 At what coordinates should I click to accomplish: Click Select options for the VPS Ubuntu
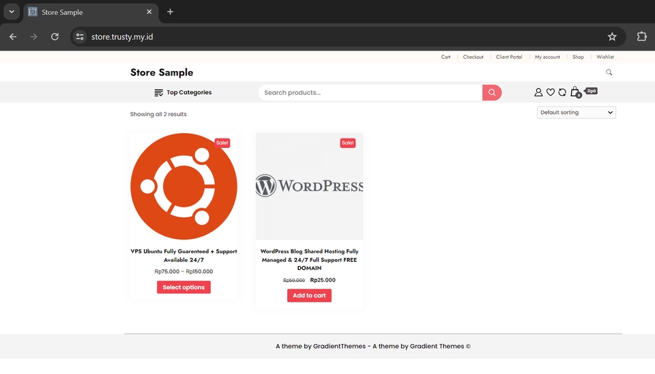[184, 287]
